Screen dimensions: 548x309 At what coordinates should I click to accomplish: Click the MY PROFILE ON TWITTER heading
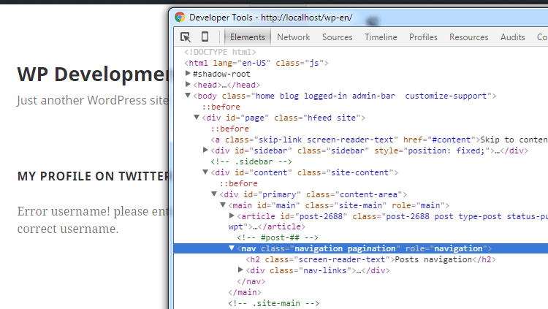pyautogui.click(x=93, y=176)
